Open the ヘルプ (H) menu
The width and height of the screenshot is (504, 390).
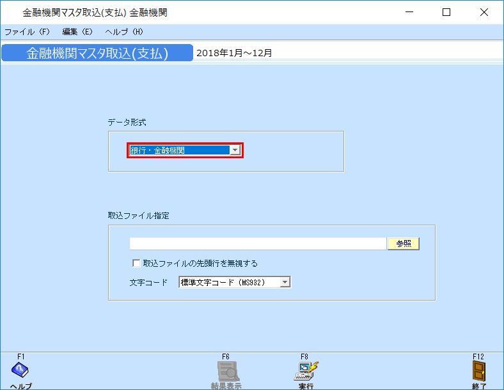[124, 32]
